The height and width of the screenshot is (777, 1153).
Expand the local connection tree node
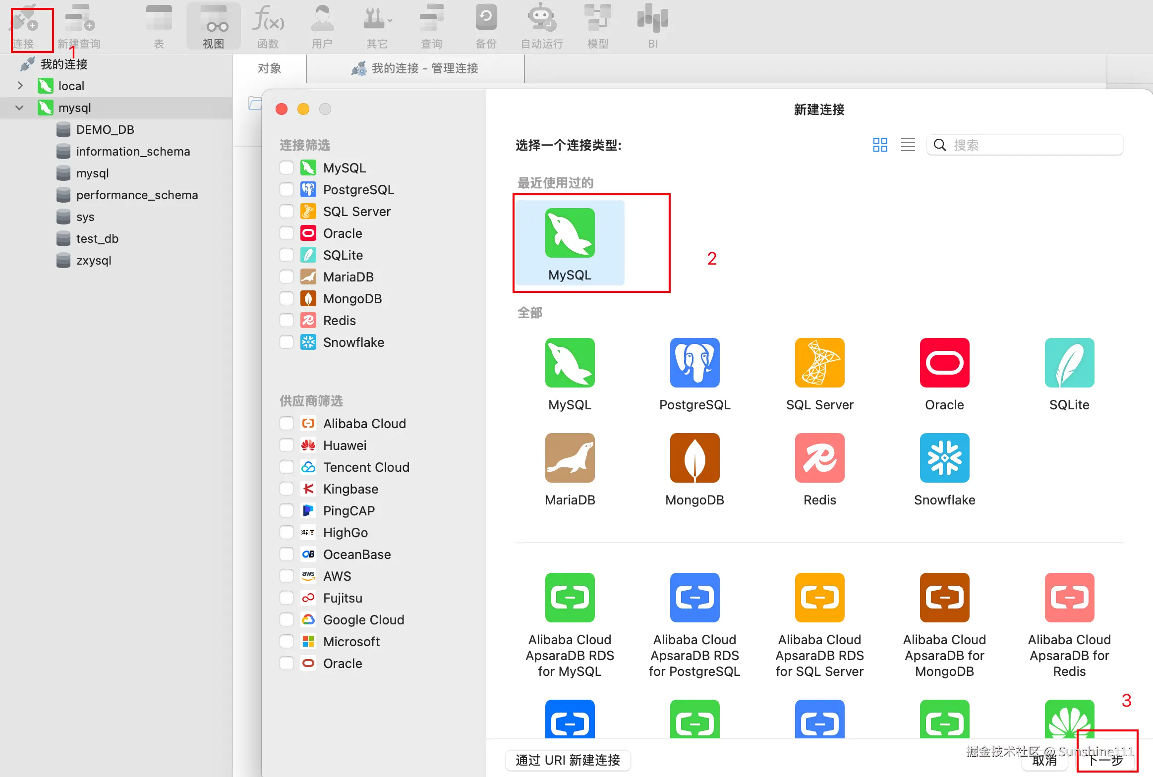[x=20, y=86]
